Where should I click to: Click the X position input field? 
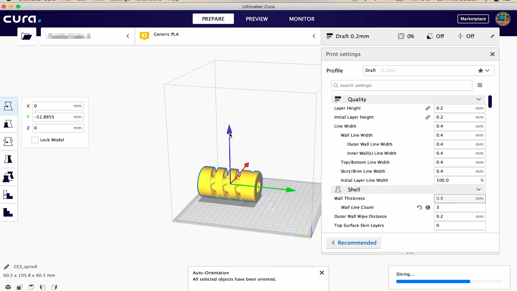tap(58, 106)
